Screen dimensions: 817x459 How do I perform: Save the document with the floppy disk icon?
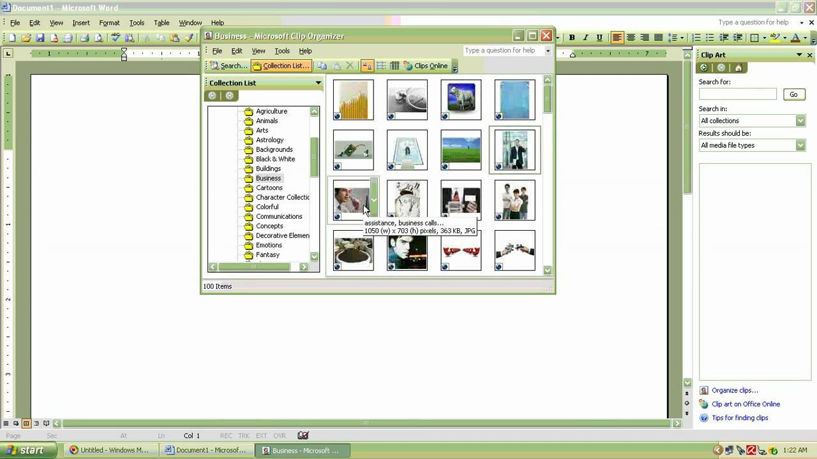[x=40, y=38]
